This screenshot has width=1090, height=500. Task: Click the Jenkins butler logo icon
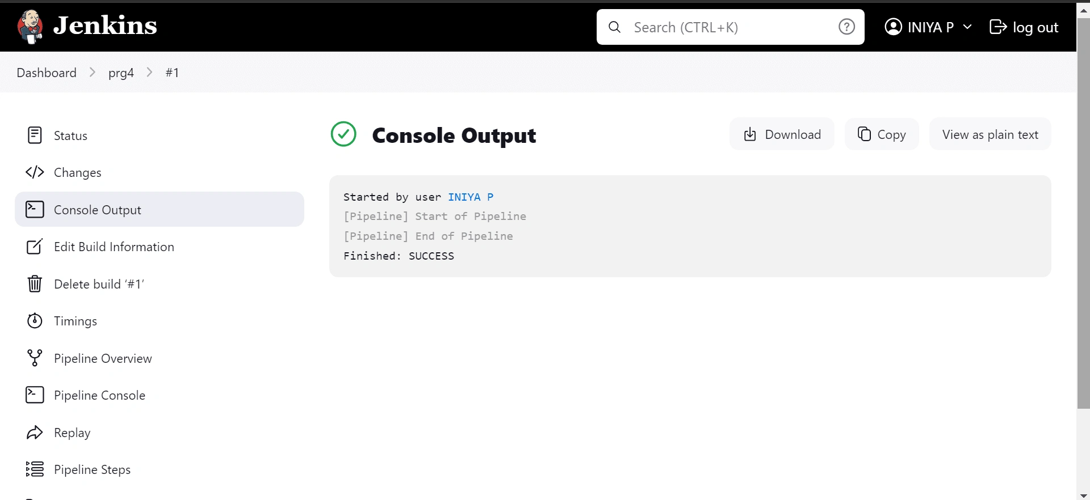(x=30, y=26)
